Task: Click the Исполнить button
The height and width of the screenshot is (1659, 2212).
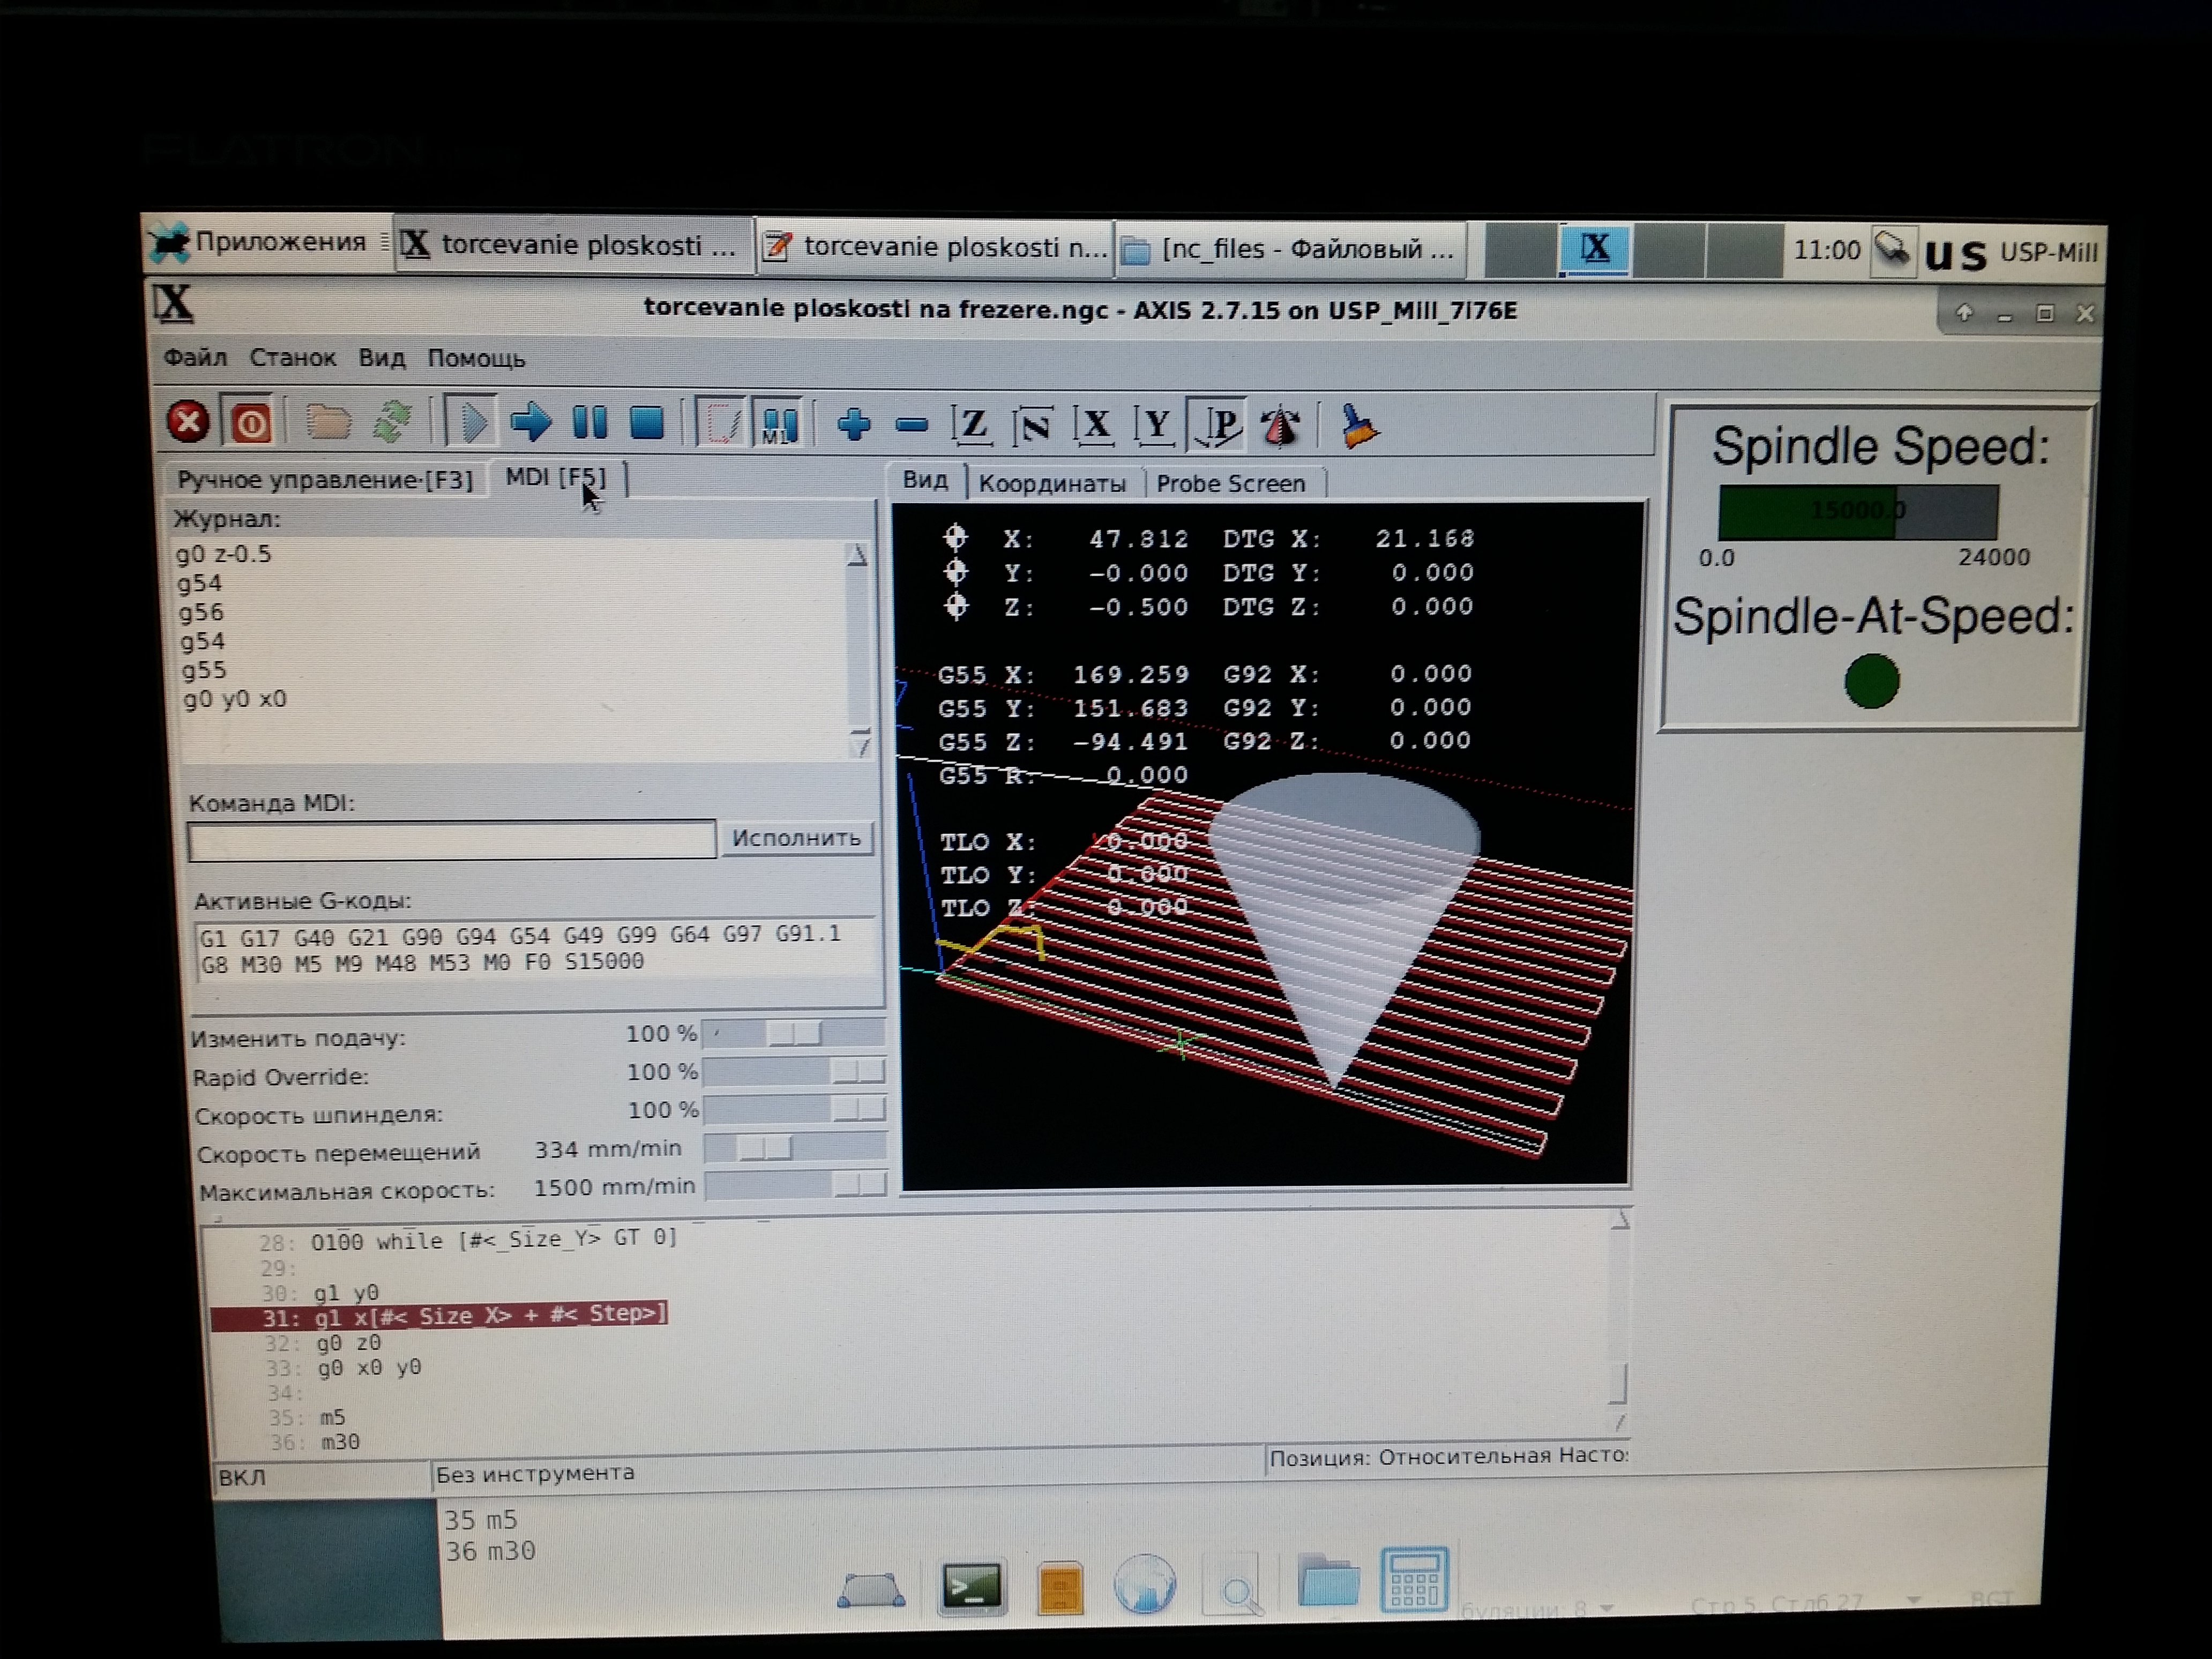Action: tap(796, 838)
